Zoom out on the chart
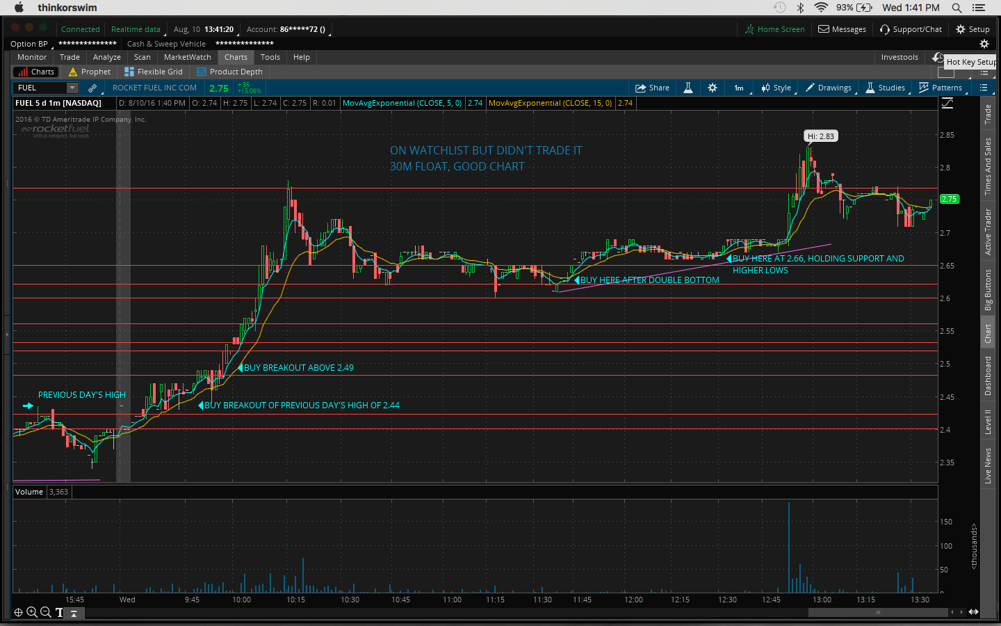 tap(46, 612)
